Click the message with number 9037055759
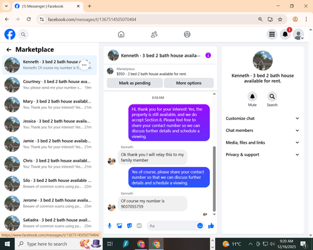313x250 pixels. click(x=152, y=204)
